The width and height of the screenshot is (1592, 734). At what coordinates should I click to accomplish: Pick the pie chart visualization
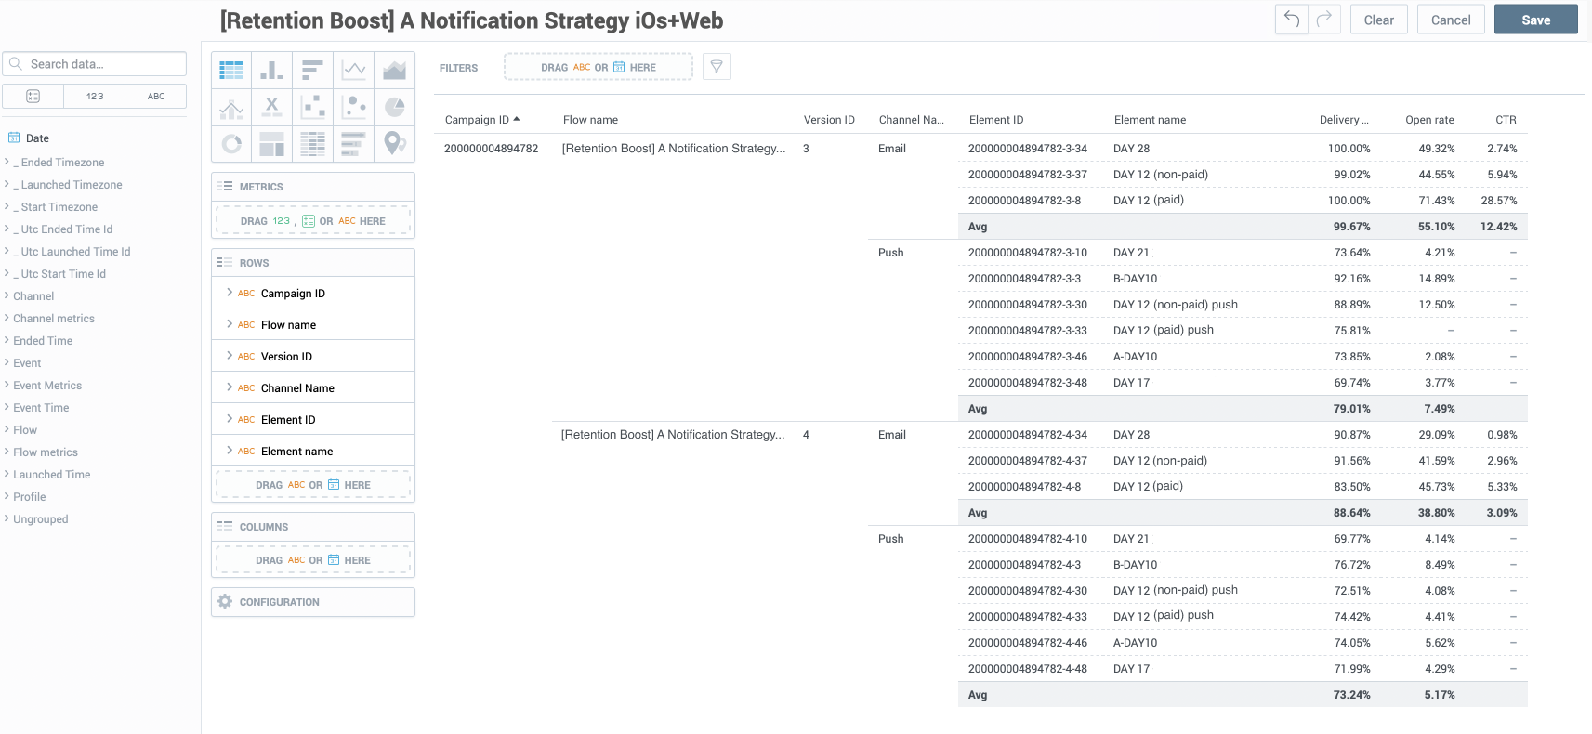394,107
